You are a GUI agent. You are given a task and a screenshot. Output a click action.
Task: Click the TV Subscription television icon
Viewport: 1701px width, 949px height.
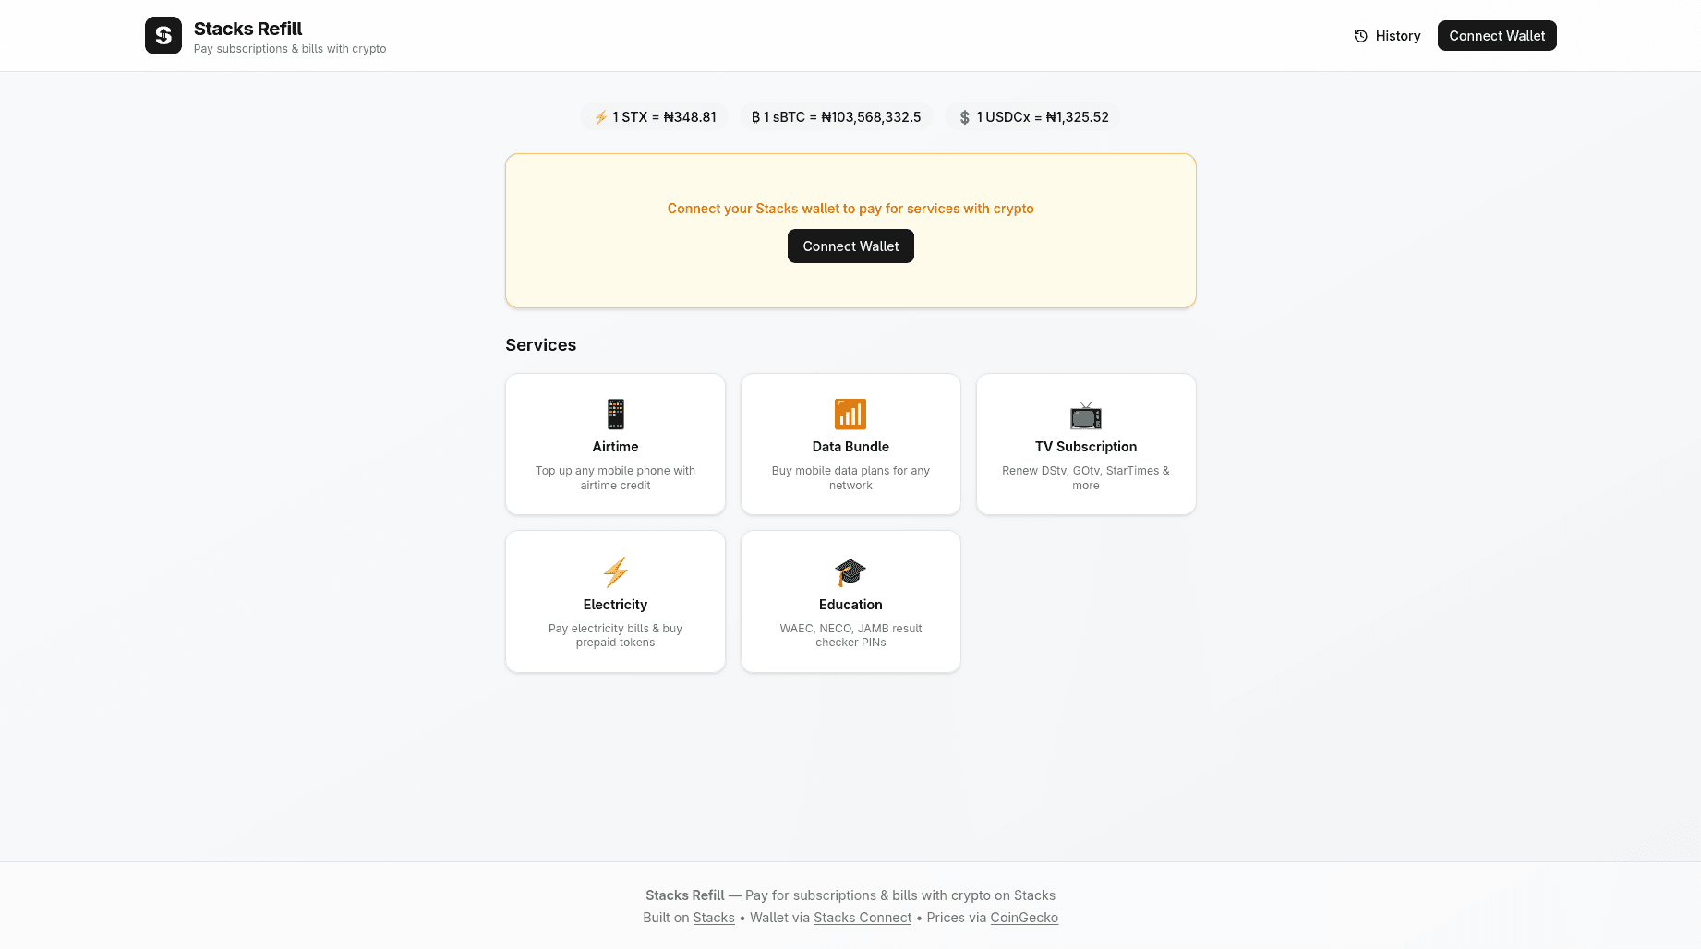(x=1086, y=415)
